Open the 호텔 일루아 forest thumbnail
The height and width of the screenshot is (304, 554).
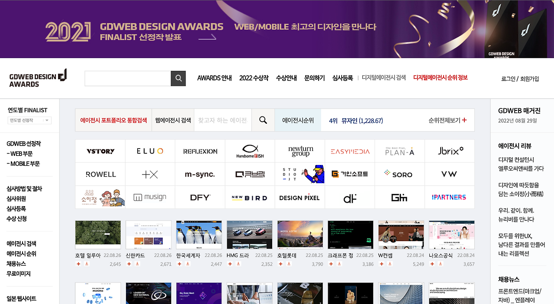pyautogui.click(x=98, y=235)
